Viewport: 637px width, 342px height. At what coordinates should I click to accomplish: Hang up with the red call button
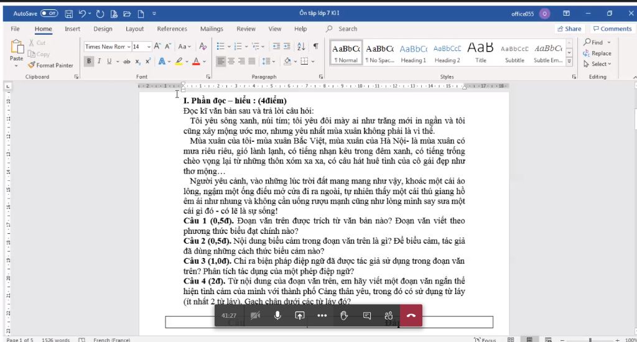pos(411,316)
